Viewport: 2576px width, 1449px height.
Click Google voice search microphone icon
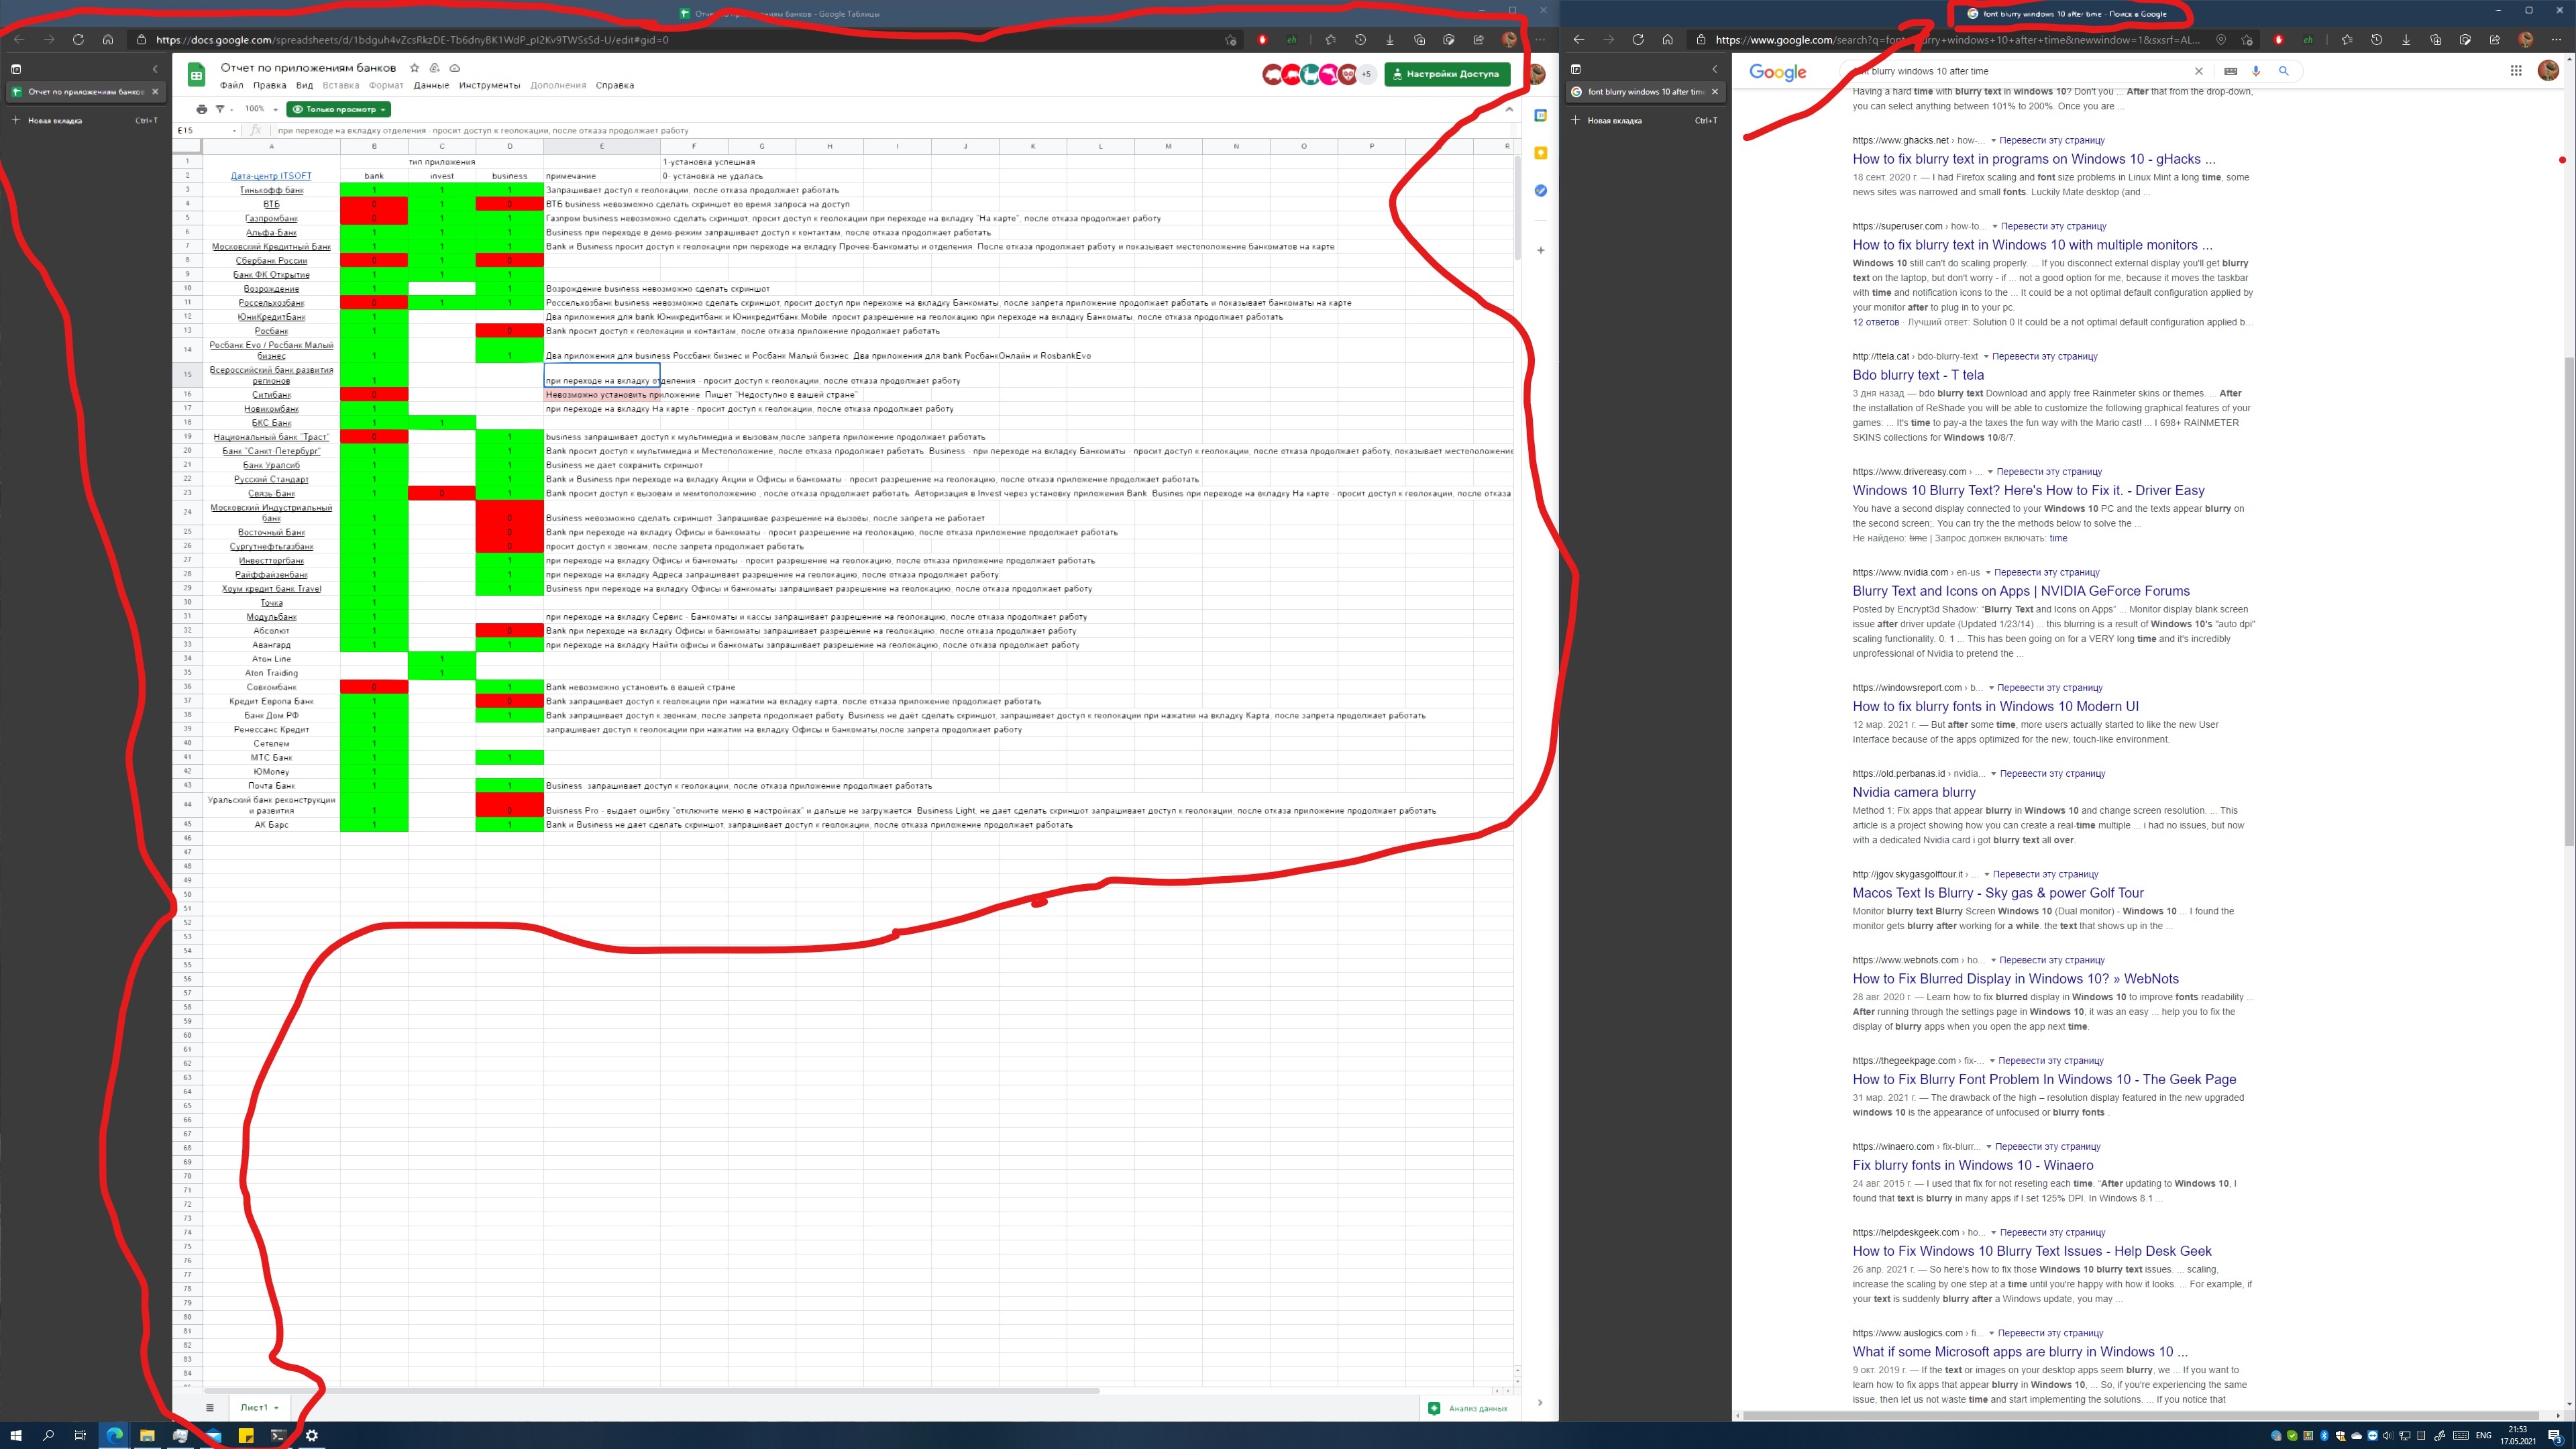tap(2256, 71)
